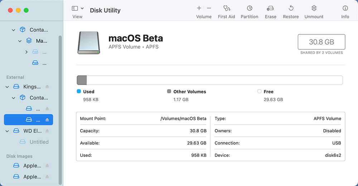Image resolution: width=358 pixels, height=186 pixels.
Task: Select the Restore toolbar icon
Action: pyautogui.click(x=291, y=8)
